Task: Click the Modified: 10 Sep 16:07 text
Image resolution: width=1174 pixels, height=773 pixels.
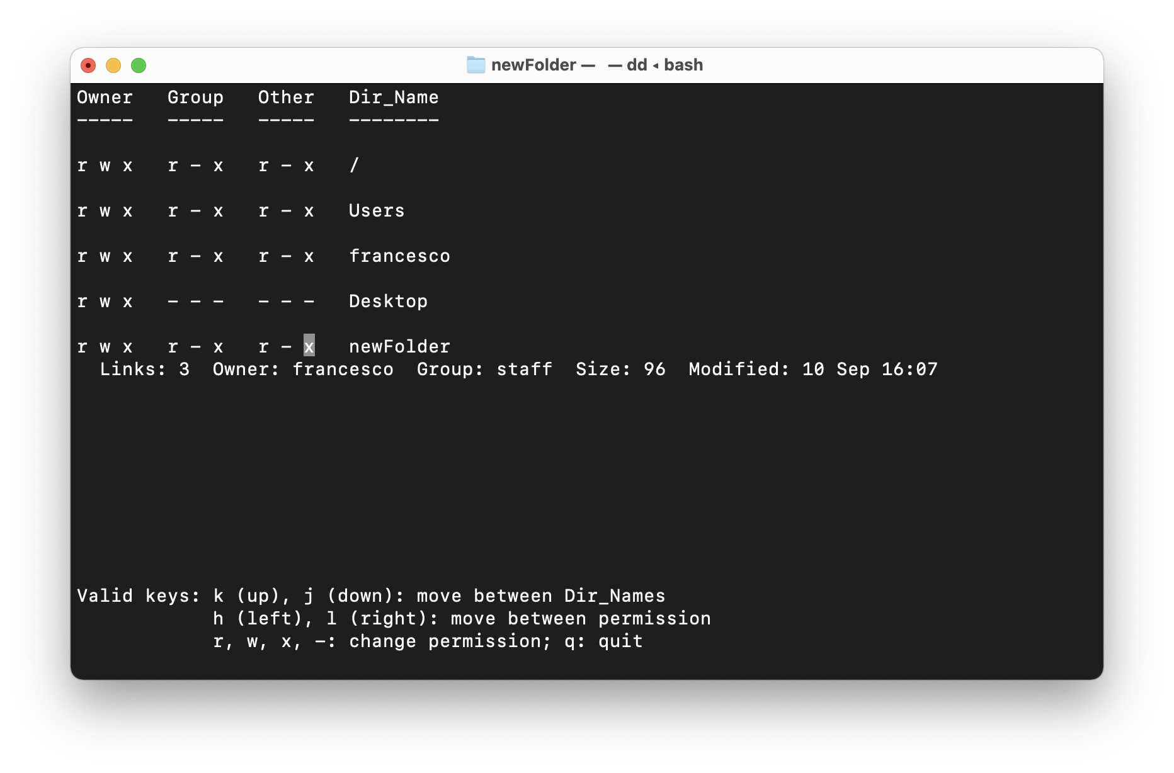Action: point(812,370)
